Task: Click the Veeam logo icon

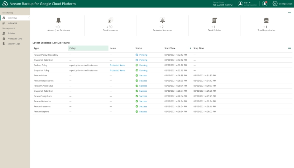Action: [x=5, y=3]
